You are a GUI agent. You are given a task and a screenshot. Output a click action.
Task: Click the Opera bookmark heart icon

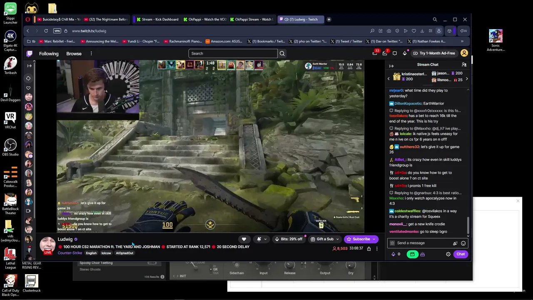[413, 31]
